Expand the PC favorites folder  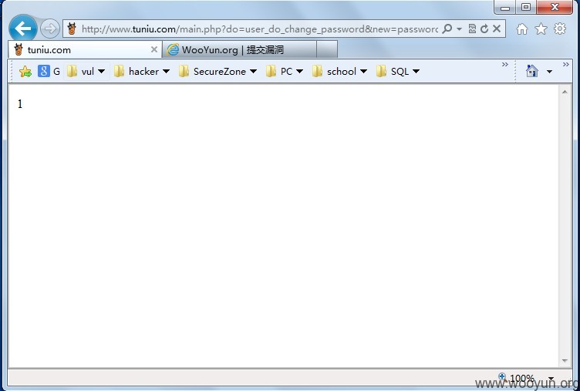(284, 71)
